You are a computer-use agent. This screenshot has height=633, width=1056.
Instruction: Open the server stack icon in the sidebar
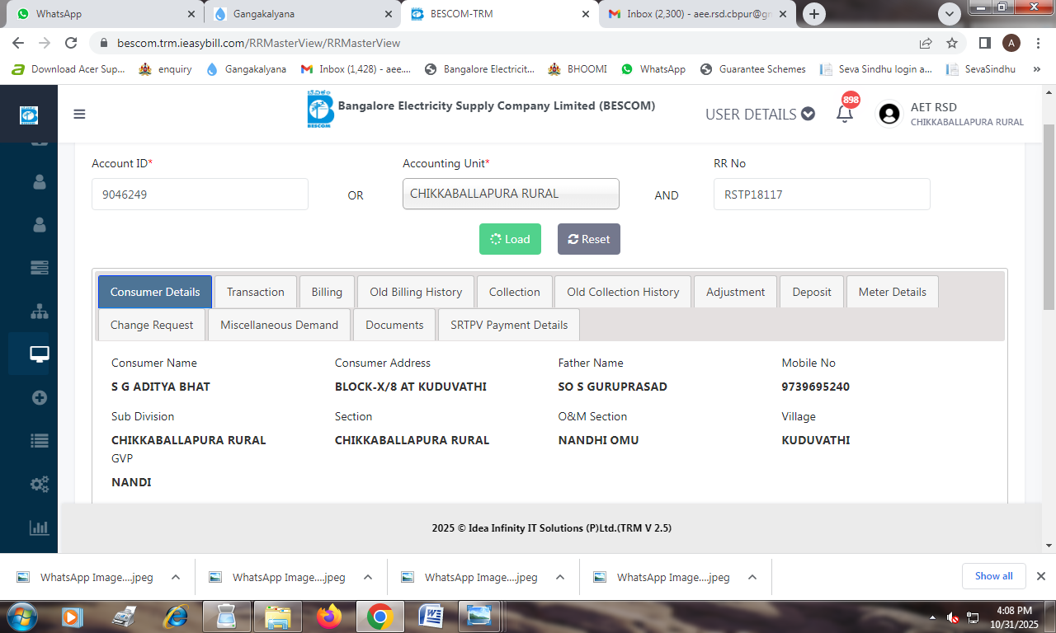coord(40,268)
